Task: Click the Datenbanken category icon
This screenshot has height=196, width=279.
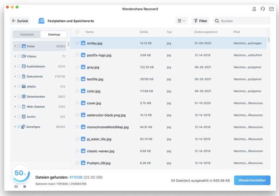Action: [24, 97]
